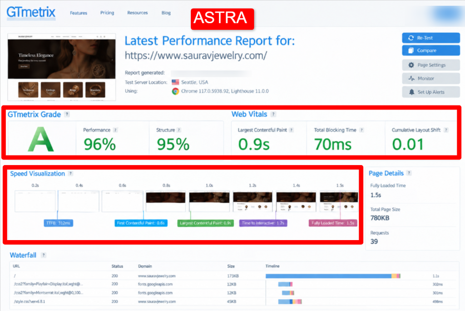Click the TTFB: 312ms marker
The image size is (465, 311).
pos(59,223)
